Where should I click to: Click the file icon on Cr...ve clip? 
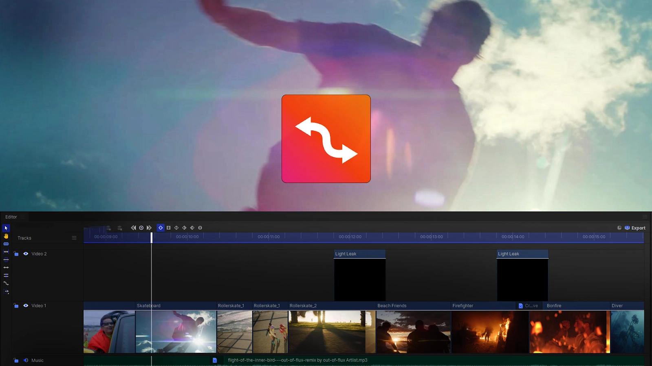(520, 306)
